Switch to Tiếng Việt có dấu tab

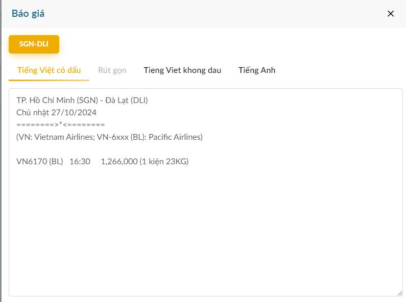click(49, 70)
